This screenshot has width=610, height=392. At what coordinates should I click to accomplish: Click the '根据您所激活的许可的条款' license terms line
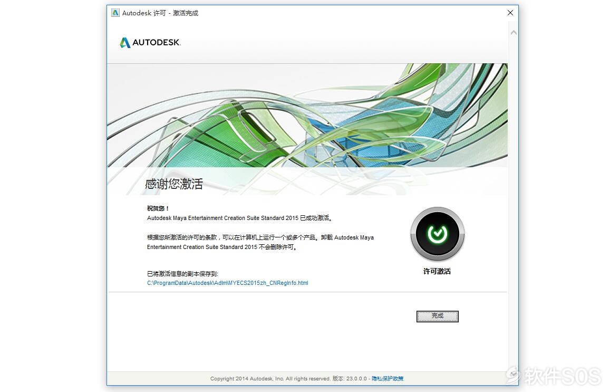point(260,237)
